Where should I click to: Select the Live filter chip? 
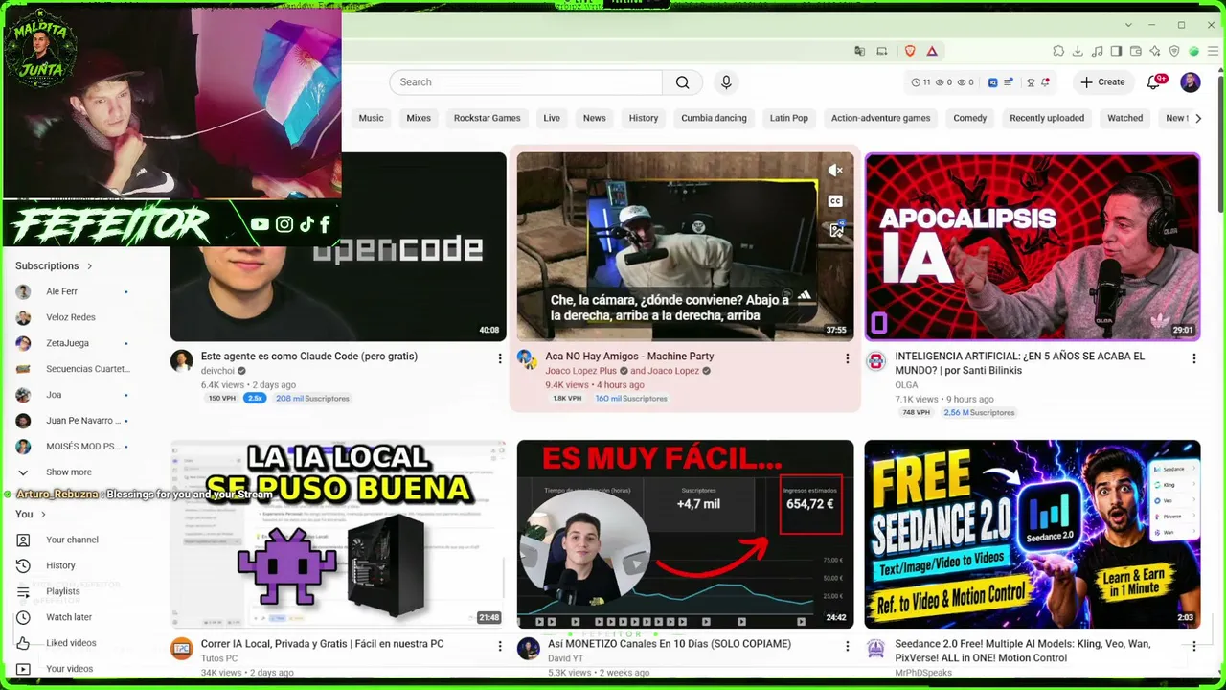tap(552, 118)
